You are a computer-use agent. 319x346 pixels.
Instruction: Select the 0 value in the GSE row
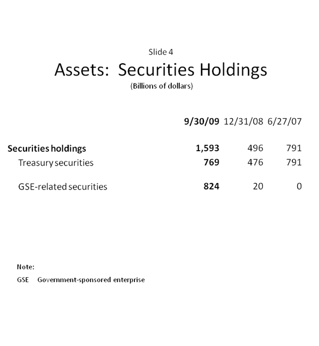point(299,187)
